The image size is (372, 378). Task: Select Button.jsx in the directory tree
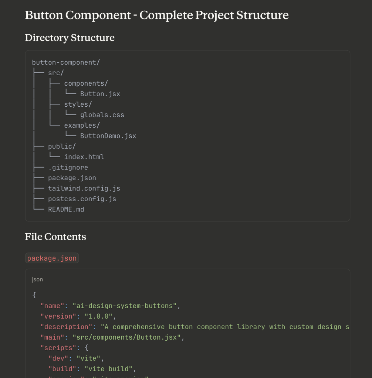click(100, 94)
